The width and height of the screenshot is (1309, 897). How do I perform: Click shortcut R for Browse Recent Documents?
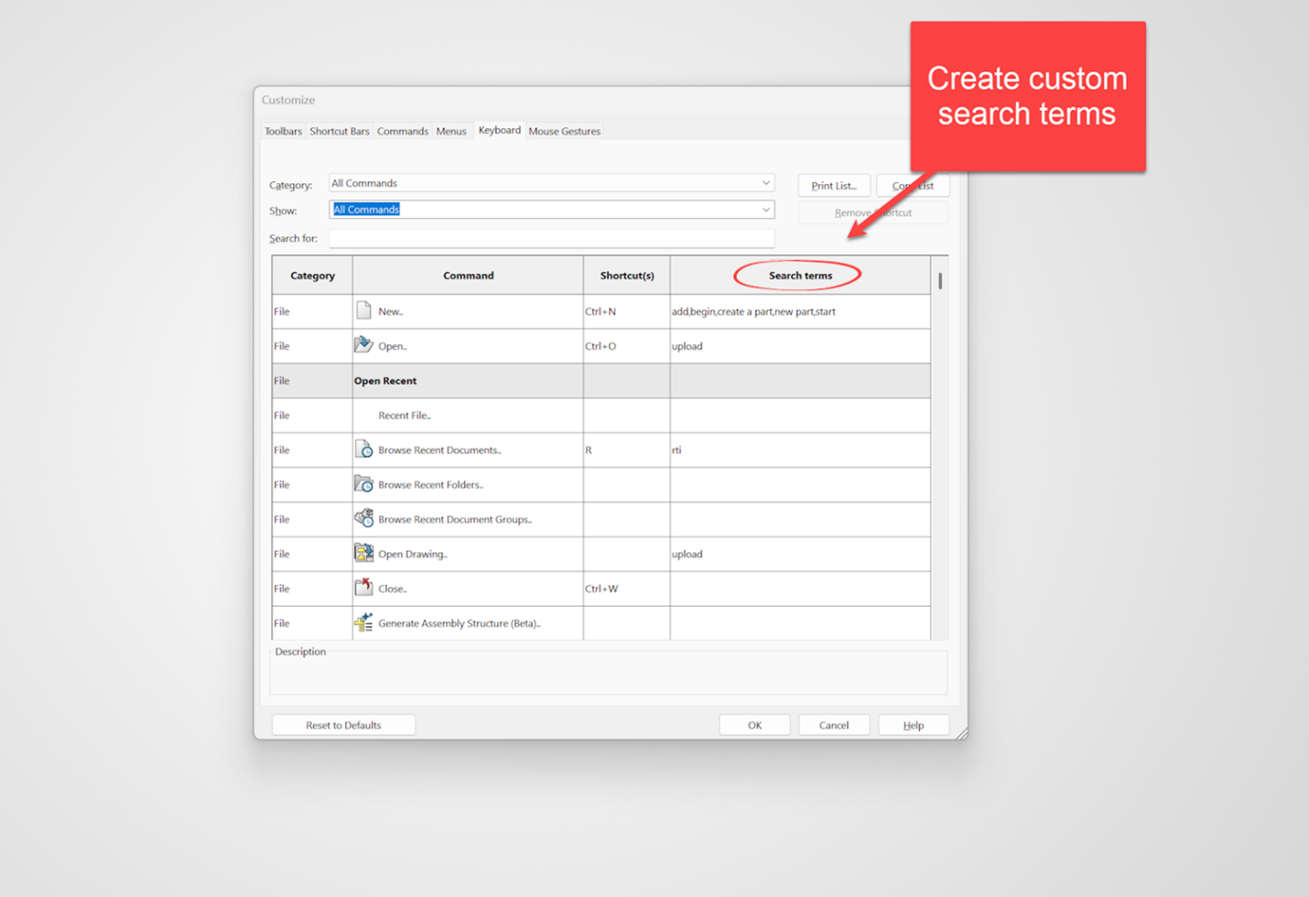click(627, 450)
